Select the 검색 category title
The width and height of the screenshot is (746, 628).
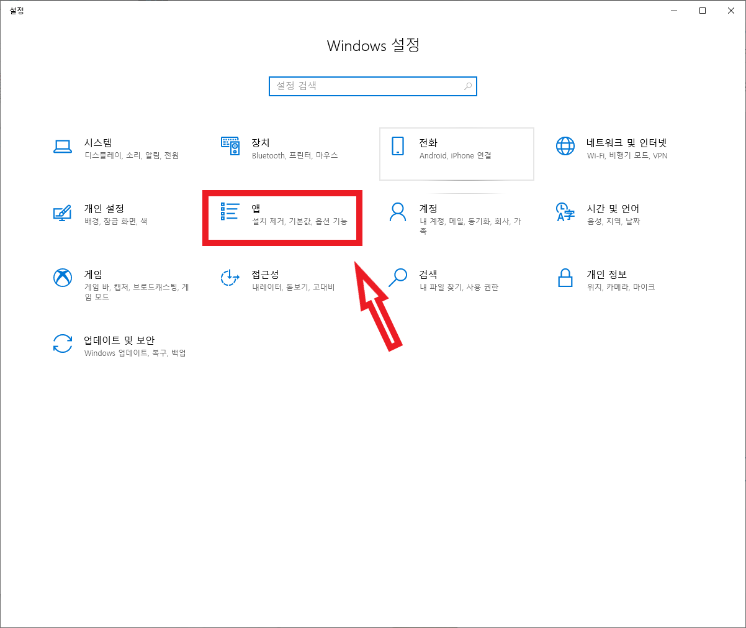[428, 275]
